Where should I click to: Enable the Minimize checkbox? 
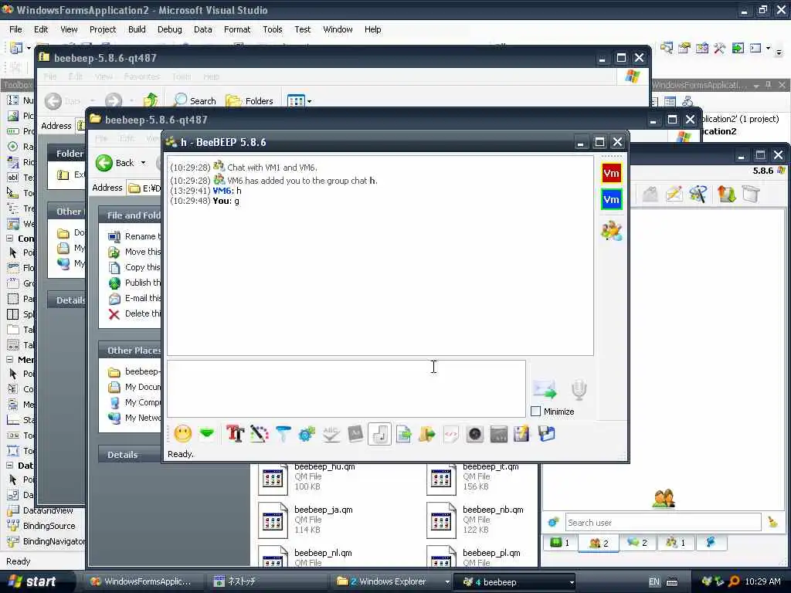(x=536, y=412)
